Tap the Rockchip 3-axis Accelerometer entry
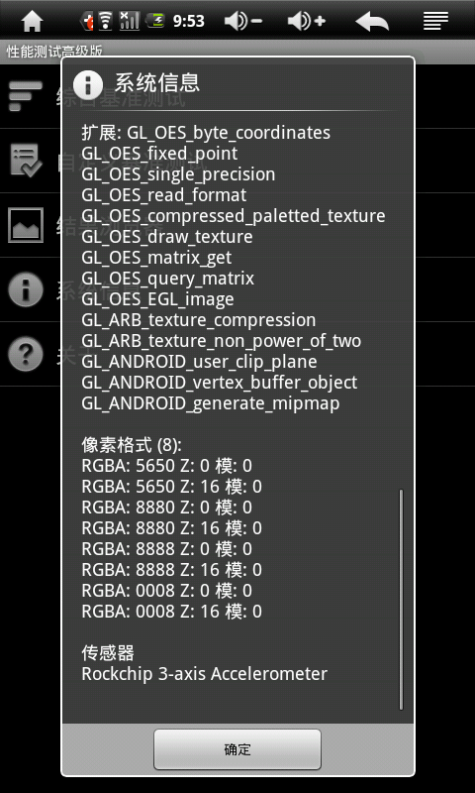475x793 pixels. 205,674
